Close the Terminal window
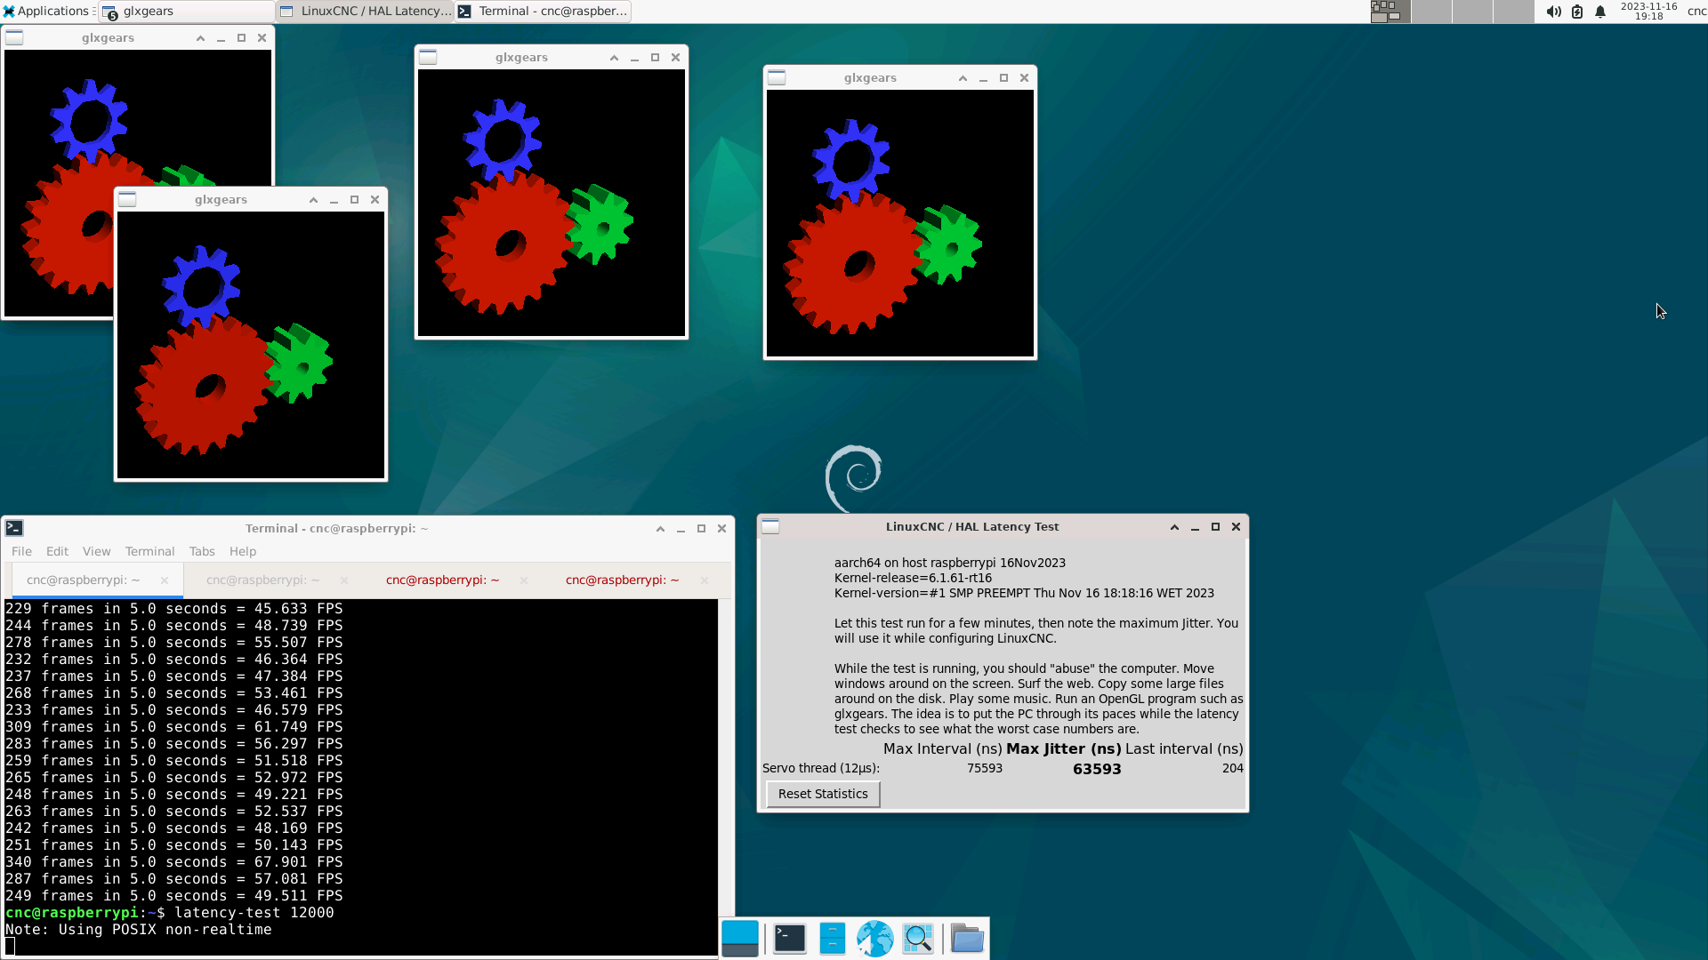1708x960 pixels. pyautogui.click(x=721, y=529)
